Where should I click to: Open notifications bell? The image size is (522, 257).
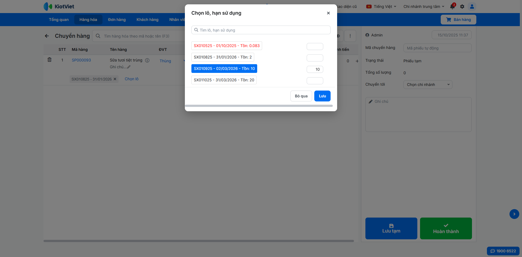(452, 7)
